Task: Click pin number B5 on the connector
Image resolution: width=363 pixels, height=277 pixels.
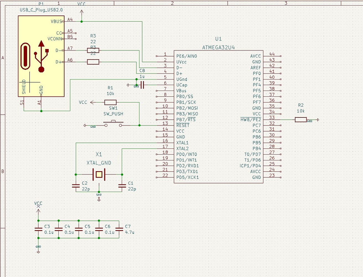Action: 70,37
